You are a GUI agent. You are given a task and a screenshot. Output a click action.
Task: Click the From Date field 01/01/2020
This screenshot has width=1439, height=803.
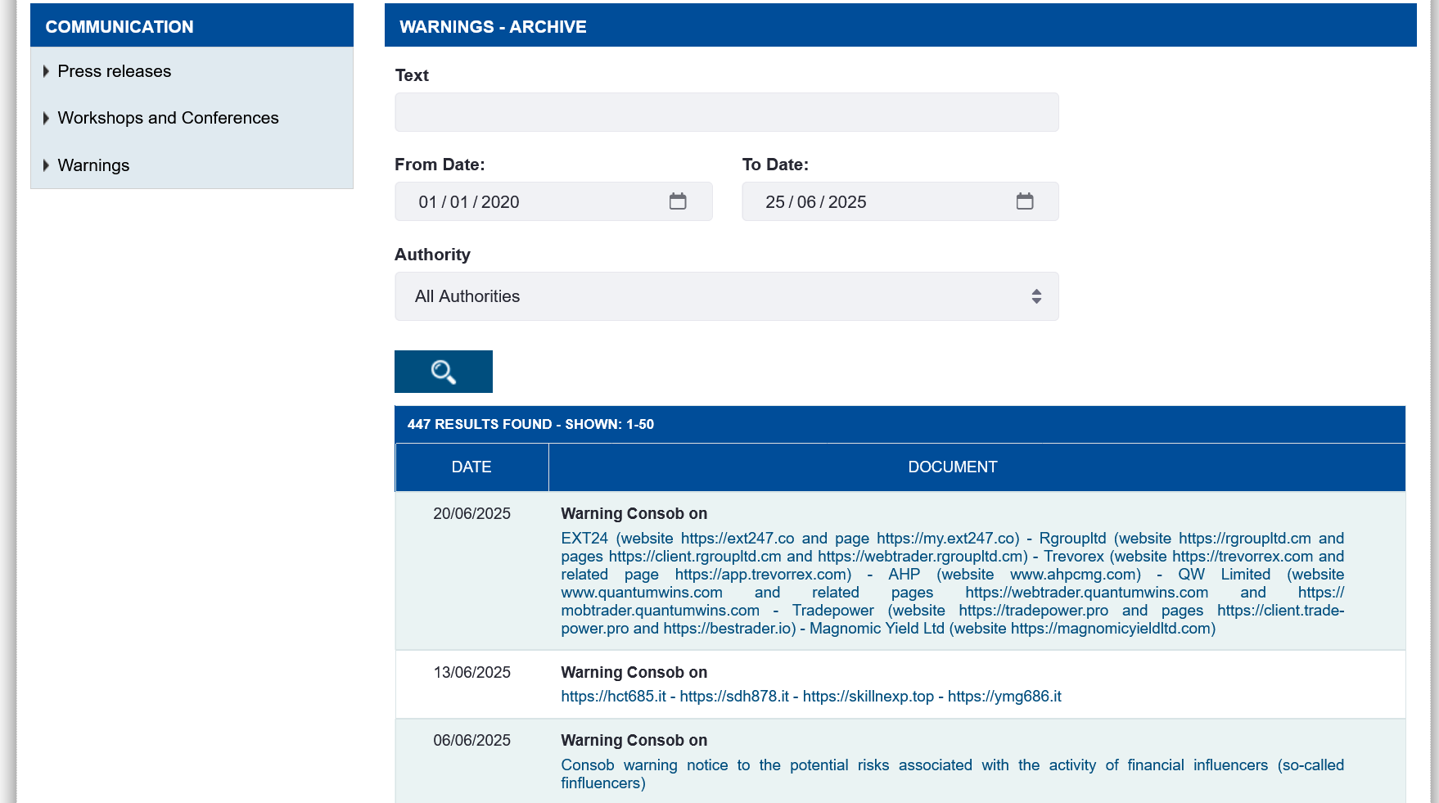tap(553, 201)
